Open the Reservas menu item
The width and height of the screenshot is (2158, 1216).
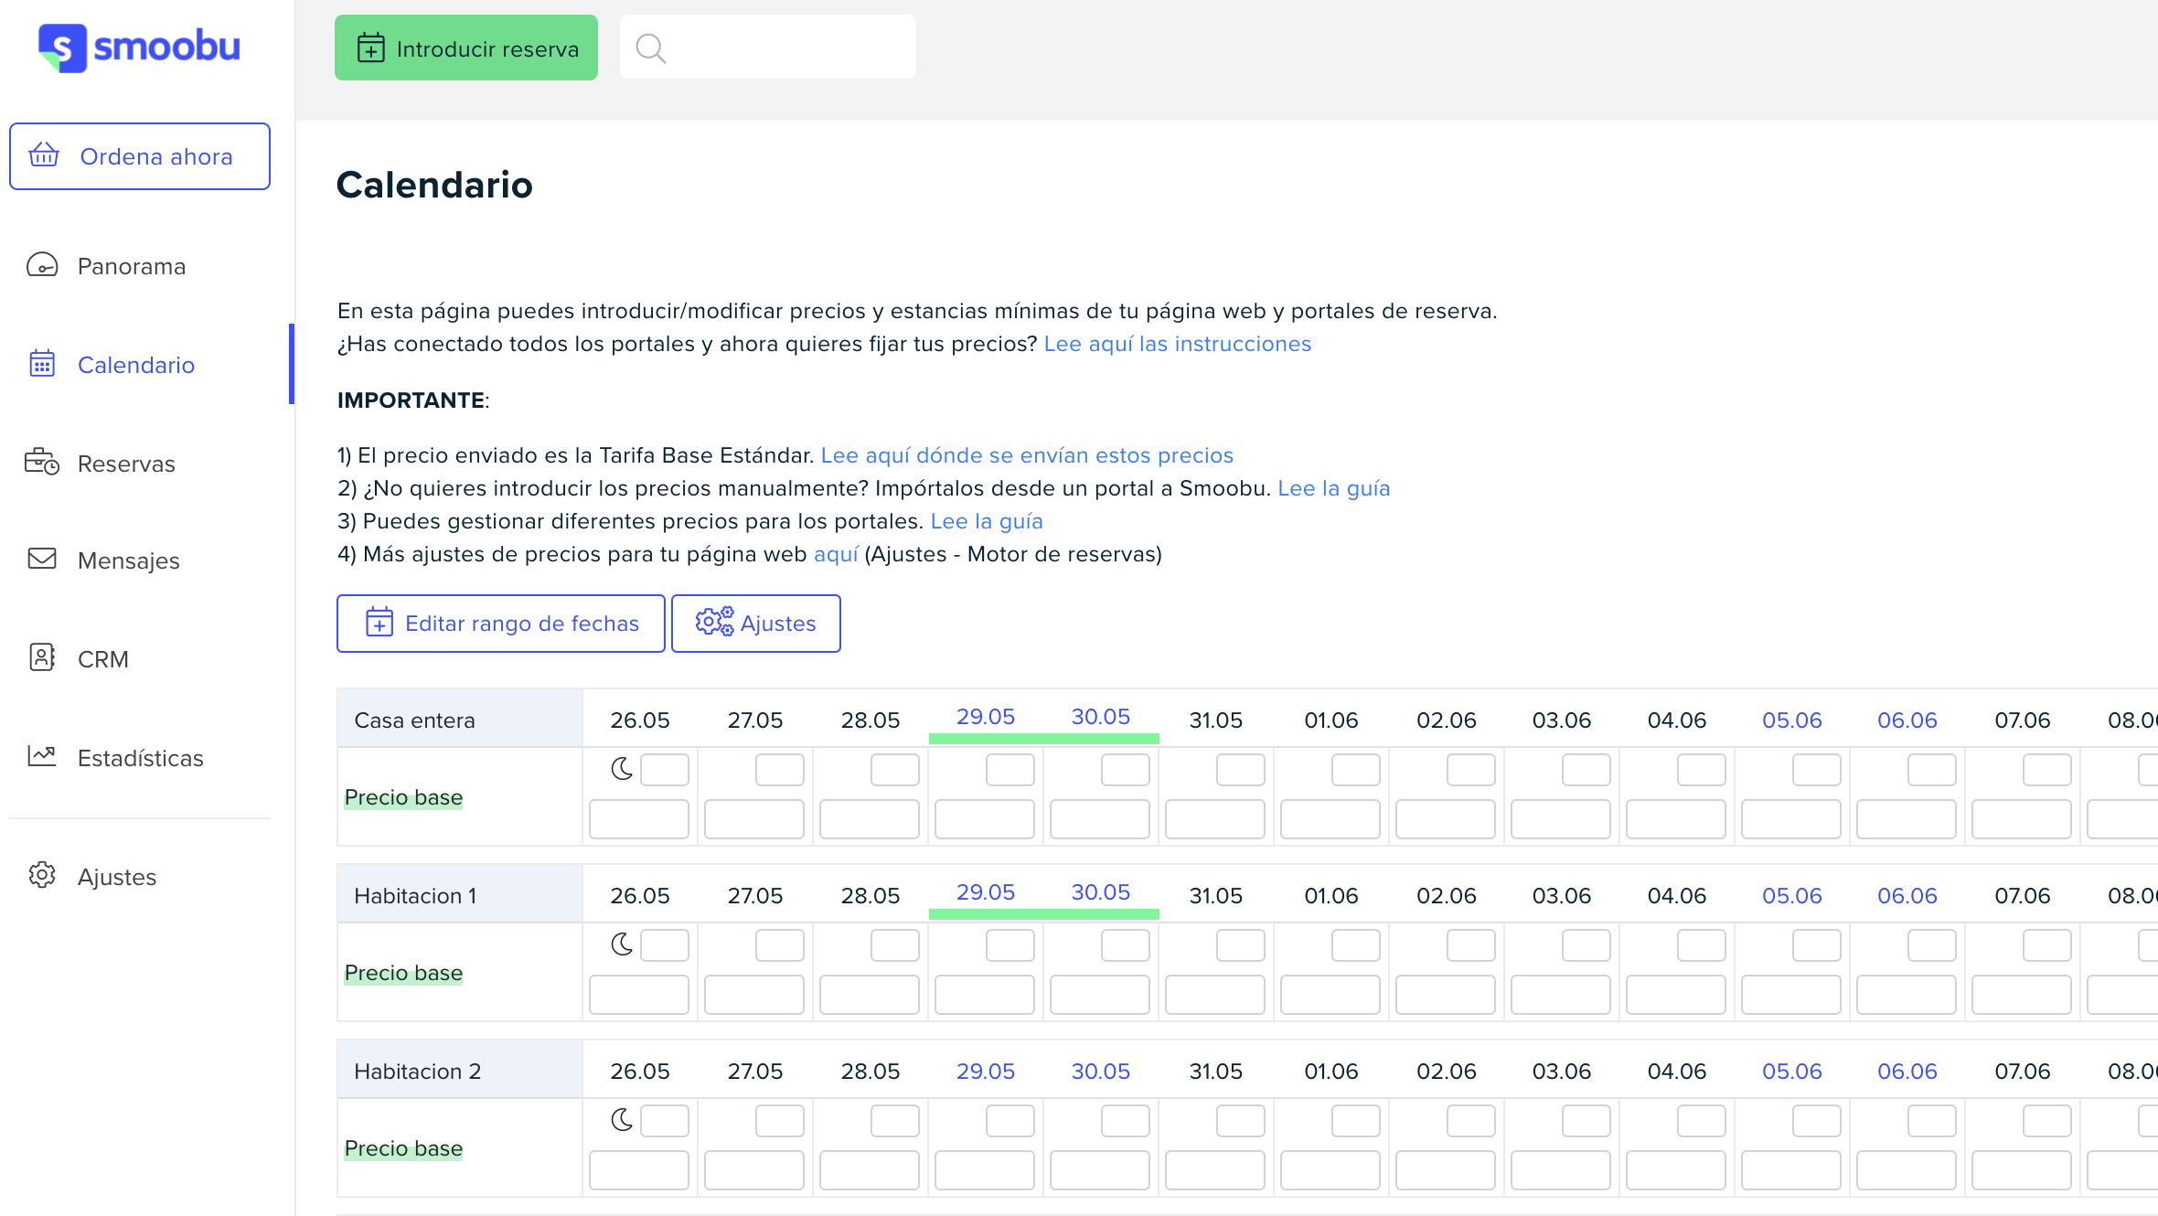[126, 464]
